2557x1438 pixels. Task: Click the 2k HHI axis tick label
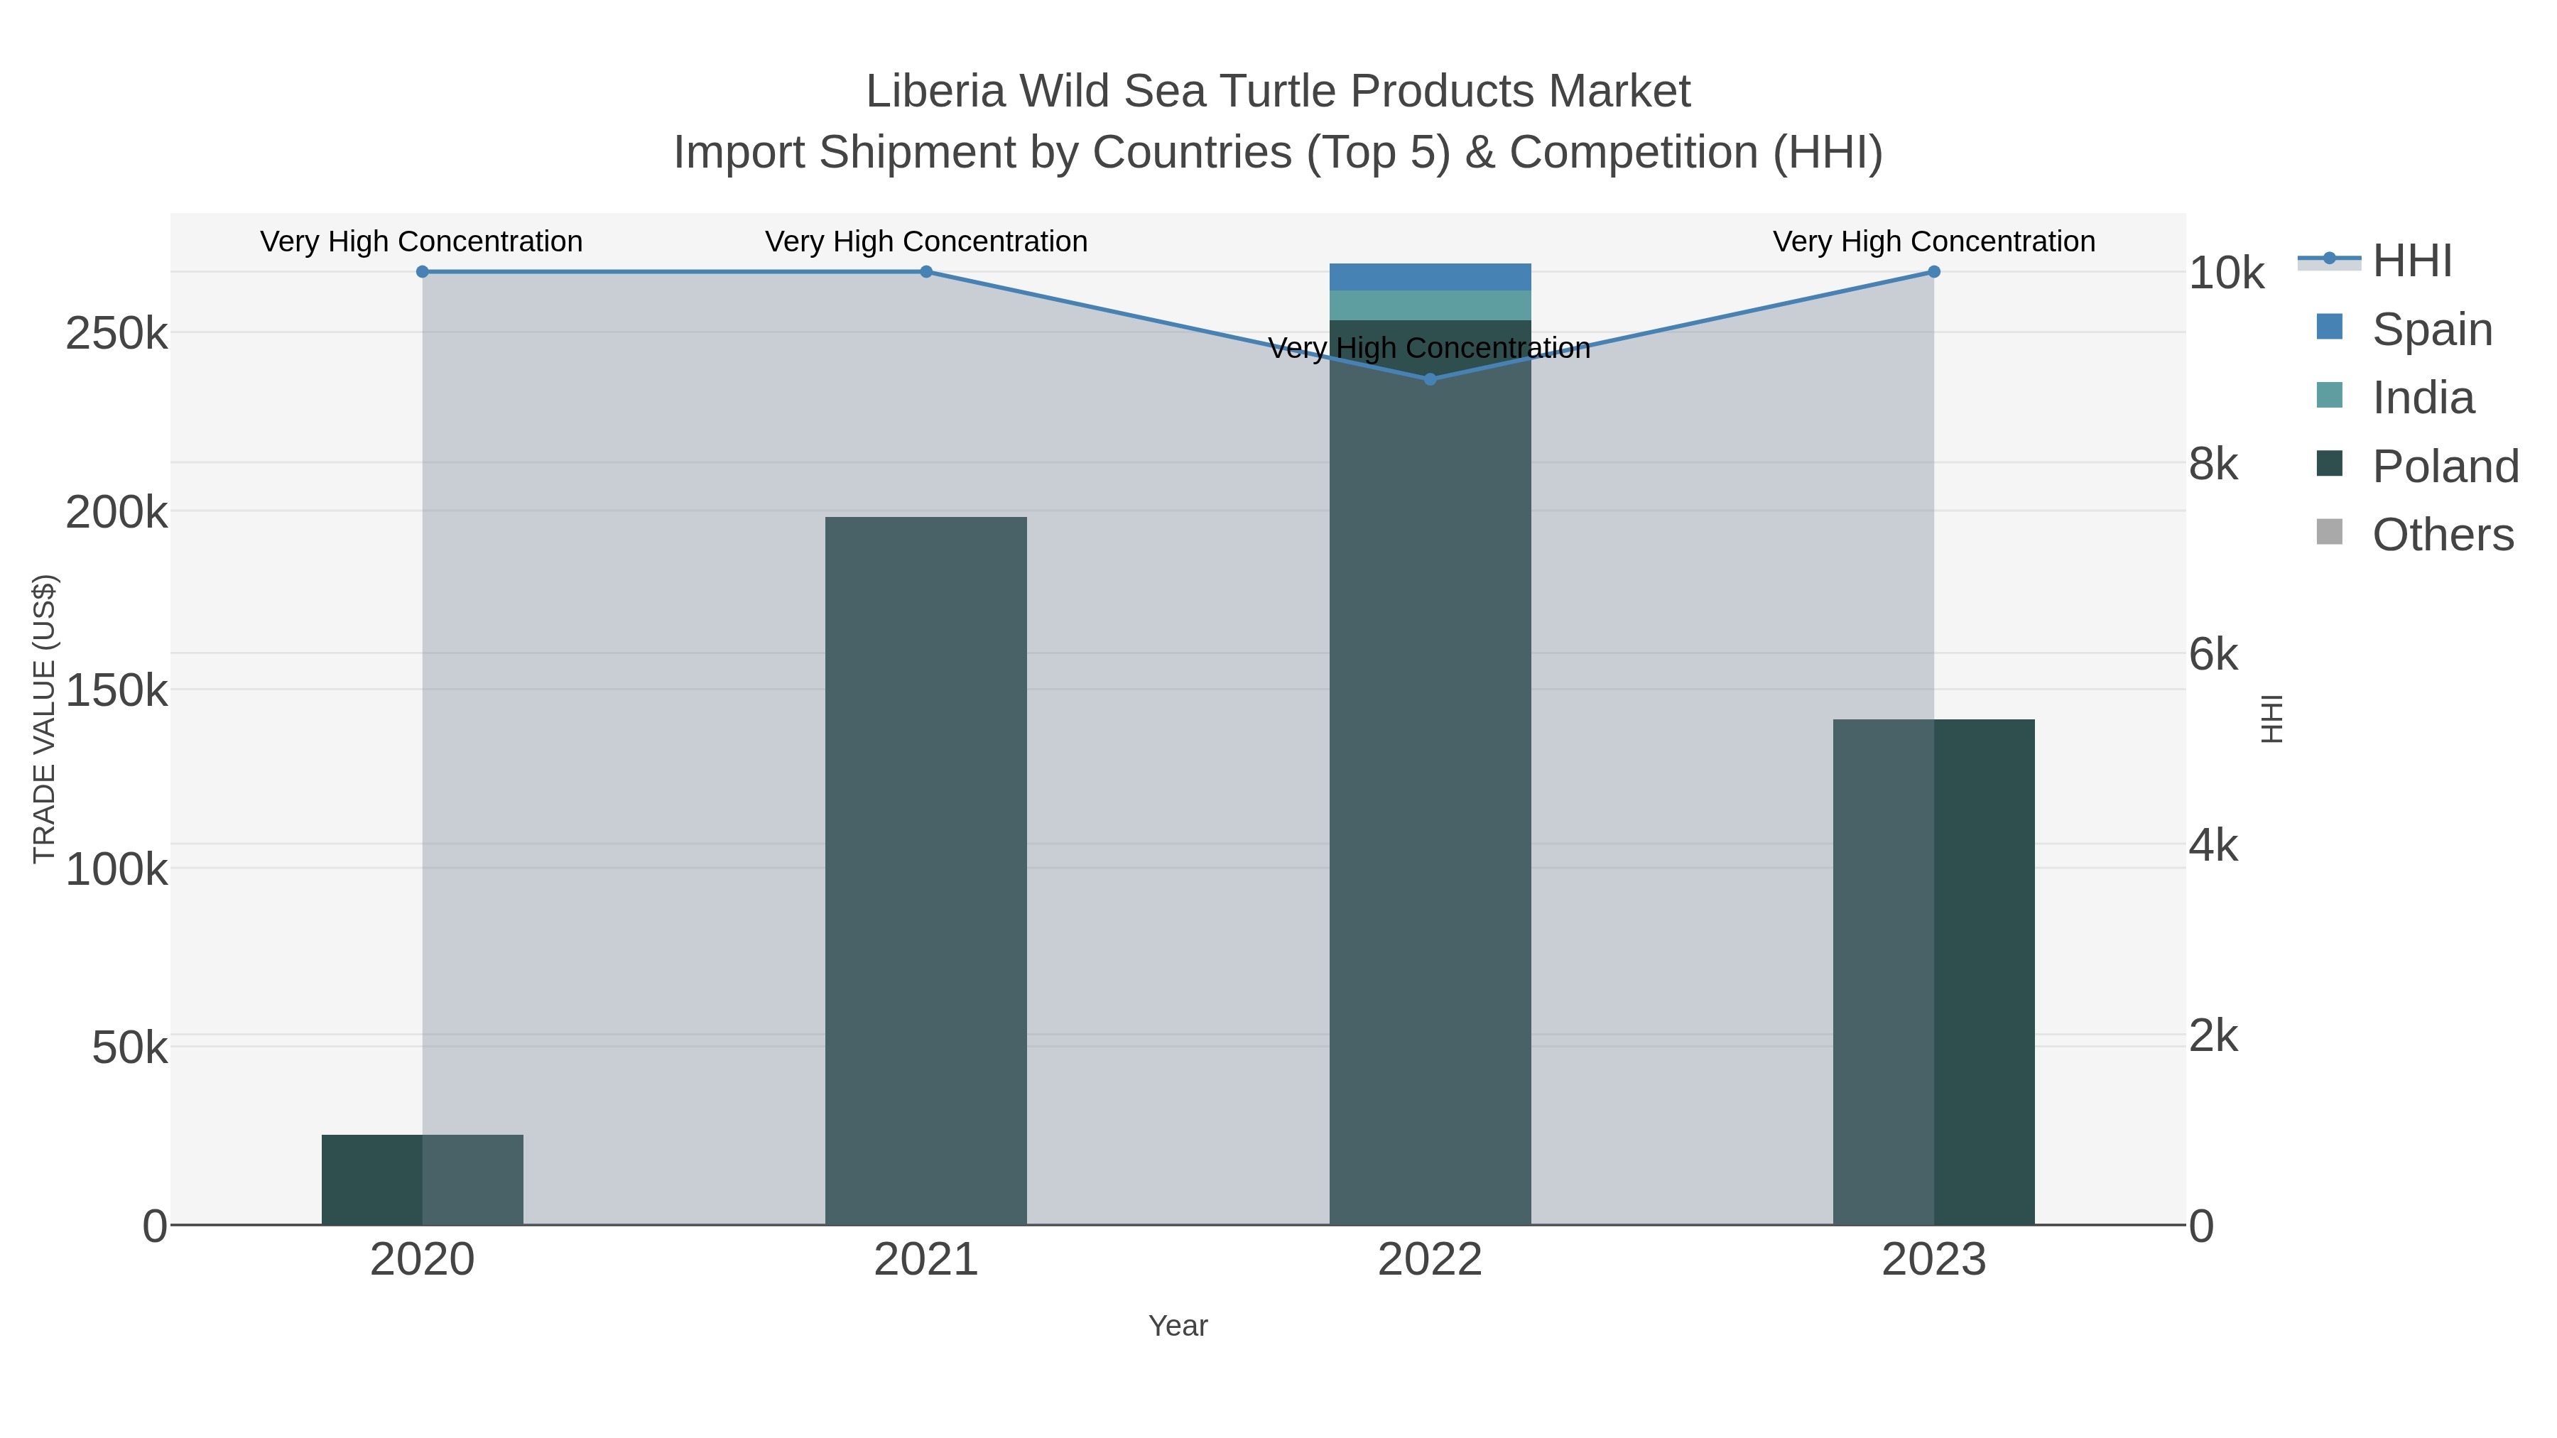coord(2213,1036)
